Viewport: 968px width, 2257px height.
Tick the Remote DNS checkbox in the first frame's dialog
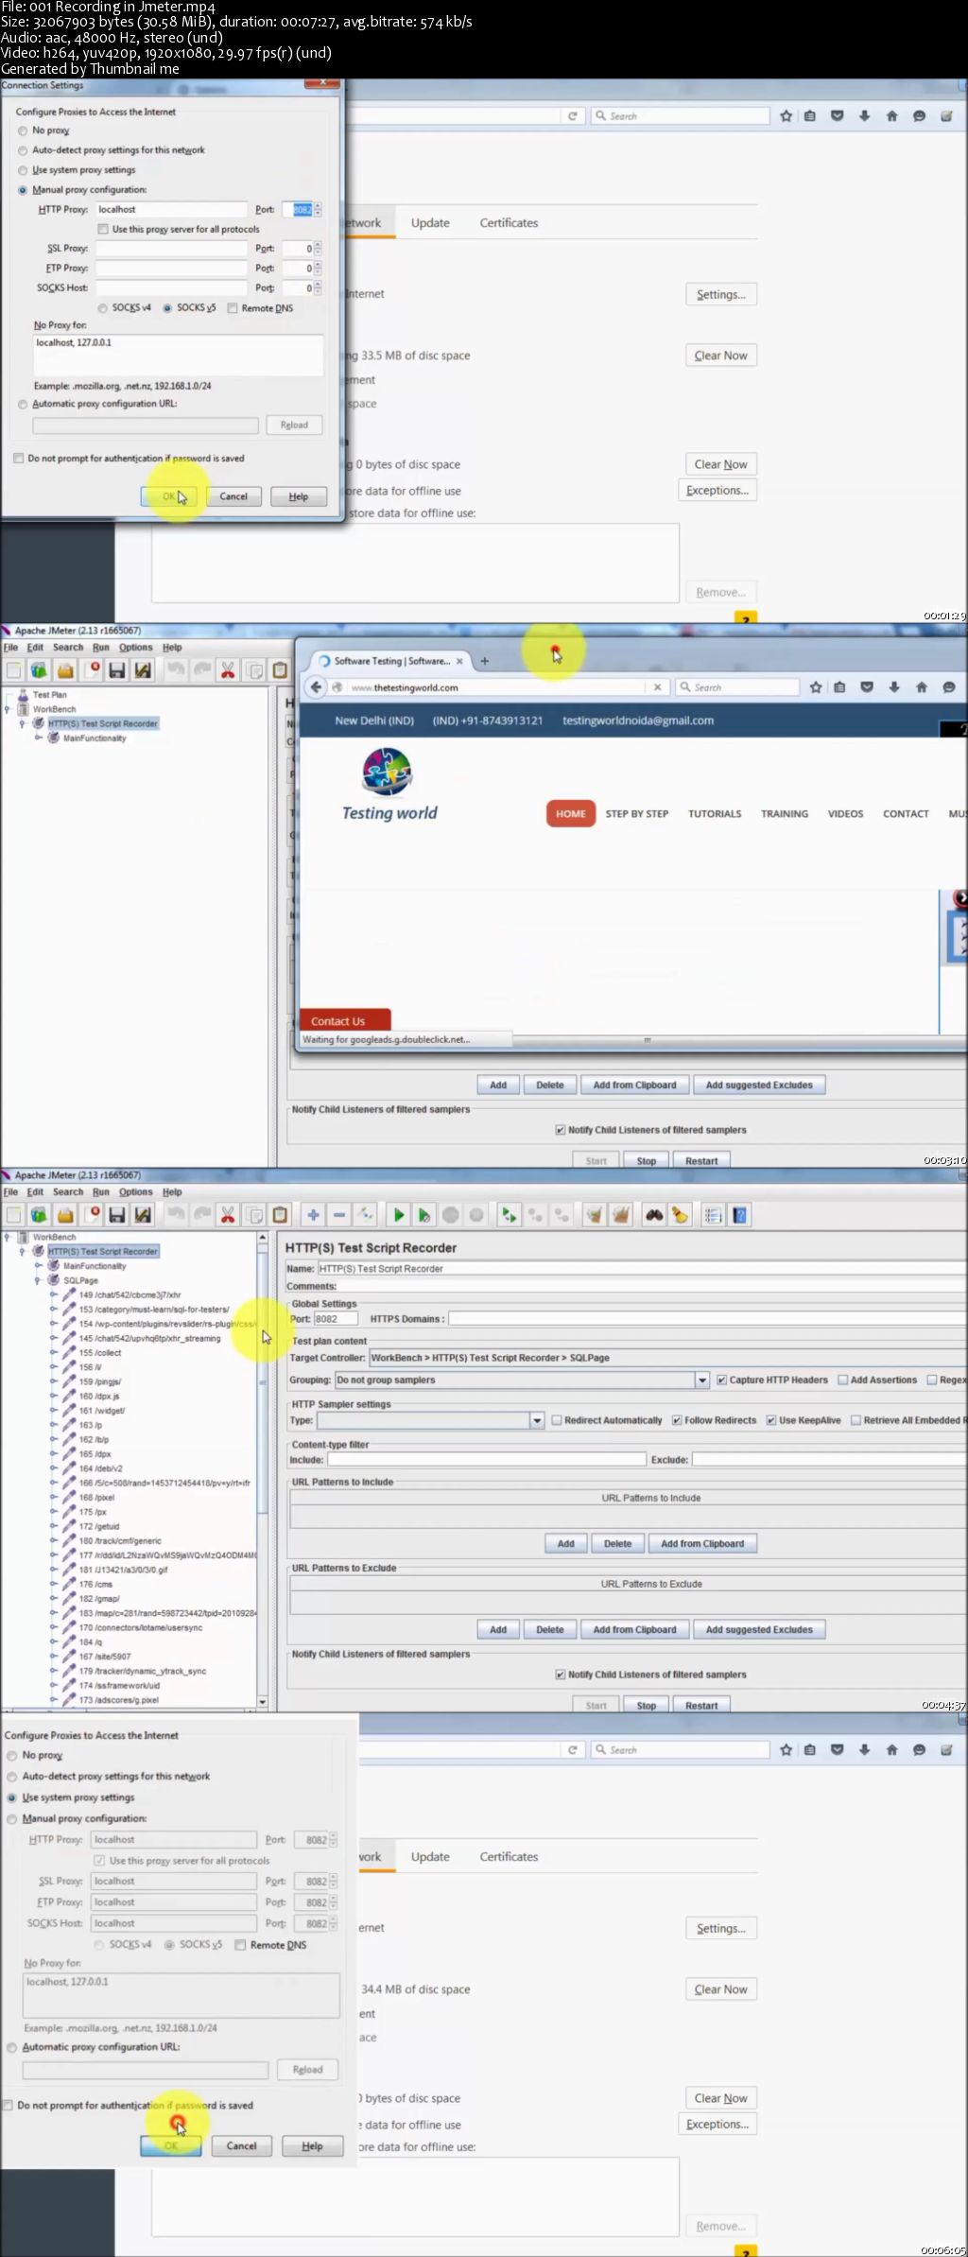click(233, 308)
